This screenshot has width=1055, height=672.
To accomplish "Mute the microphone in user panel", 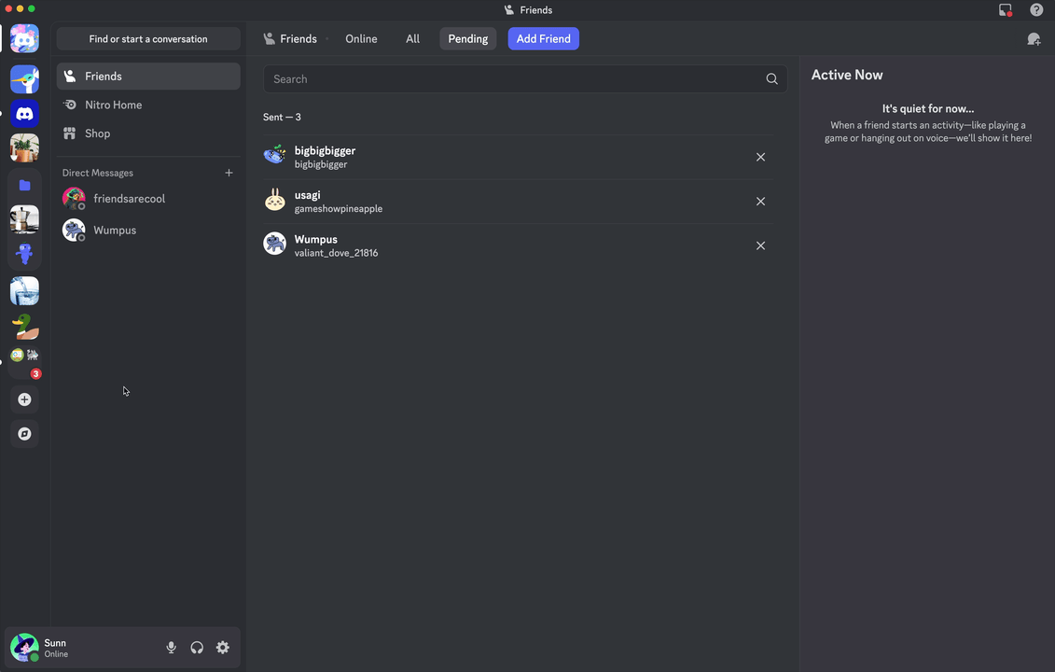I will pos(171,647).
